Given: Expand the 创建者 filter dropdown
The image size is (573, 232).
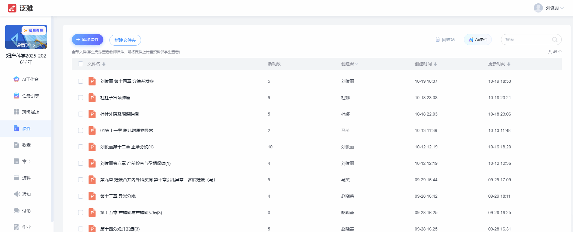Looking at the screenshot, I should [x=356, y=64].
